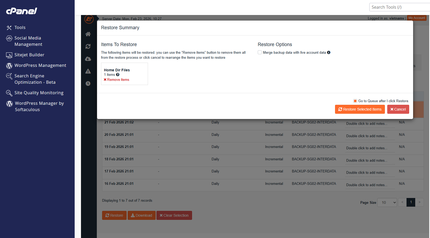
Task: Click the cPanel logo
Action: click(x=22, y=11)
